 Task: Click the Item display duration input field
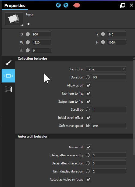point(109,171)
